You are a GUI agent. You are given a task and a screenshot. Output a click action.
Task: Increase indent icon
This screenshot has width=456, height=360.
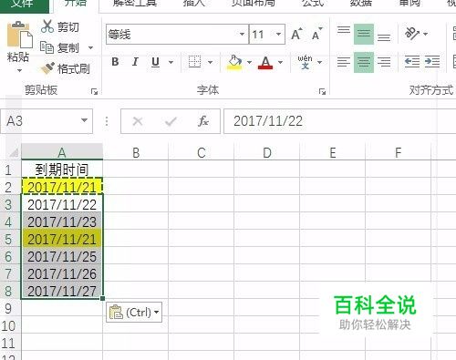coord(432,62)
